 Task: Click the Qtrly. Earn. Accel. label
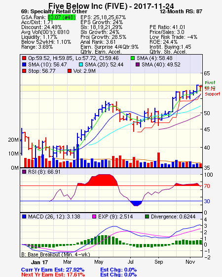(x=101, y=52)
